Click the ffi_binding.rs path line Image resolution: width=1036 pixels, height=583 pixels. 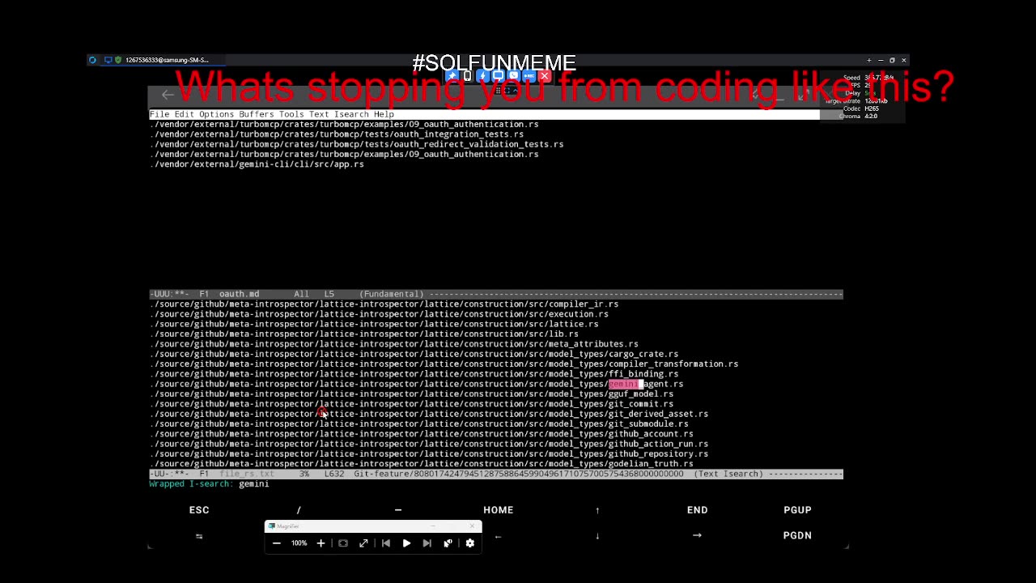tap(414, 374)
